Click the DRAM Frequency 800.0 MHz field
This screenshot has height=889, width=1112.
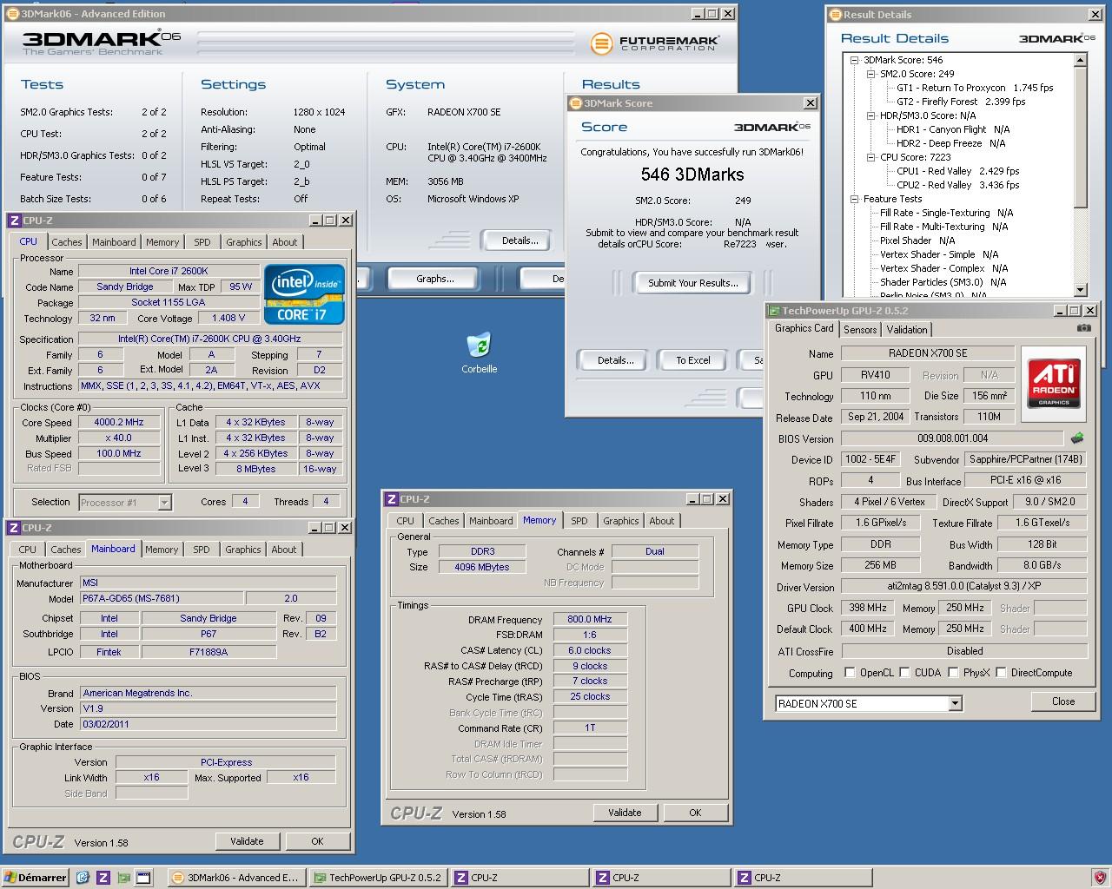(x=590, y=620)
